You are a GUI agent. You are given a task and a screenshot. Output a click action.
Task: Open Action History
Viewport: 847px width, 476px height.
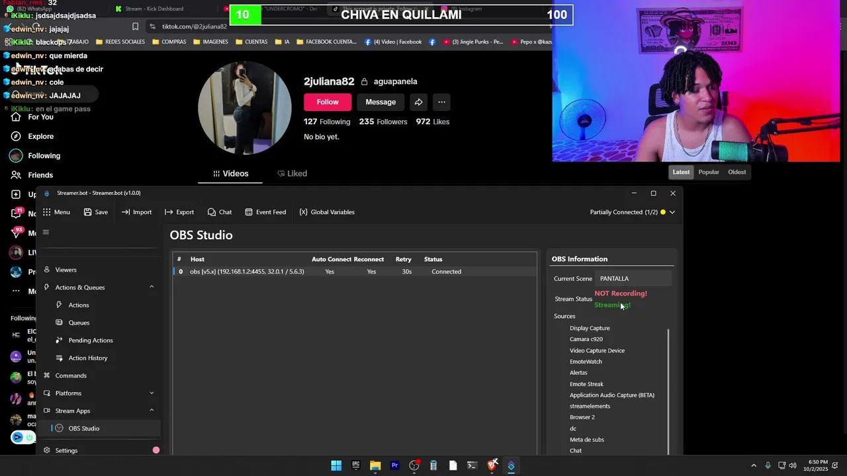pos(87,358)
